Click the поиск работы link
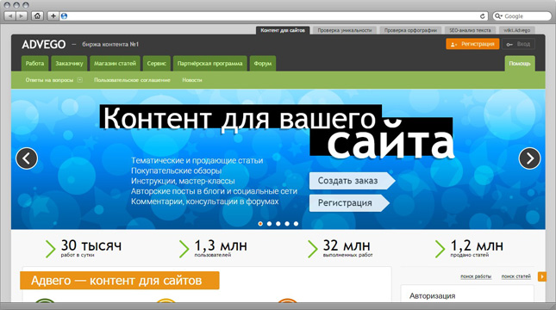This screenshot has width=556, height=310. (x=476, y=276)
